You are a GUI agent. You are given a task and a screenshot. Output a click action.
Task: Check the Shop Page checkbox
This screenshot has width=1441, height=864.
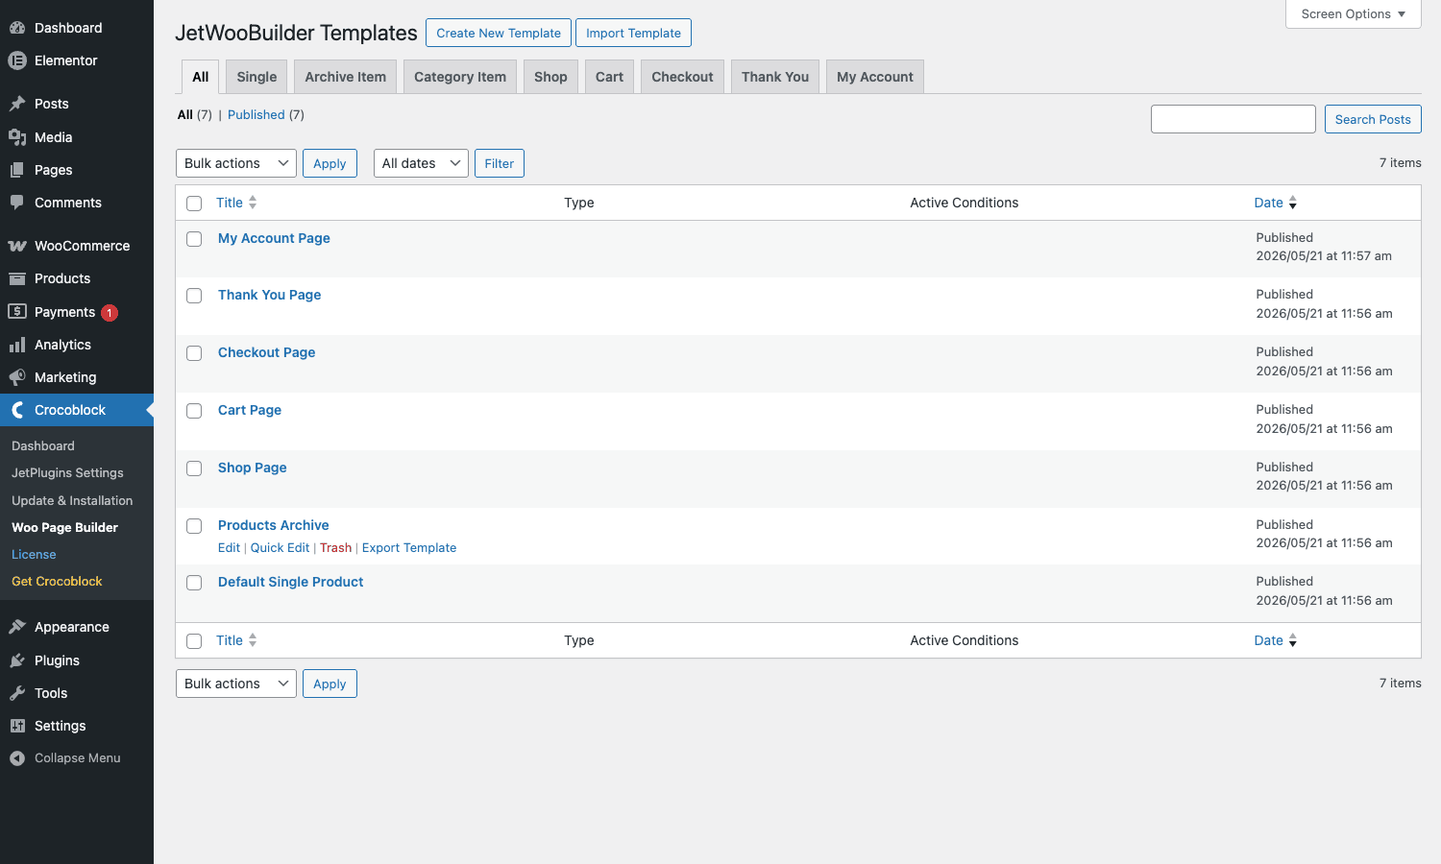click(x=194, y=468)
